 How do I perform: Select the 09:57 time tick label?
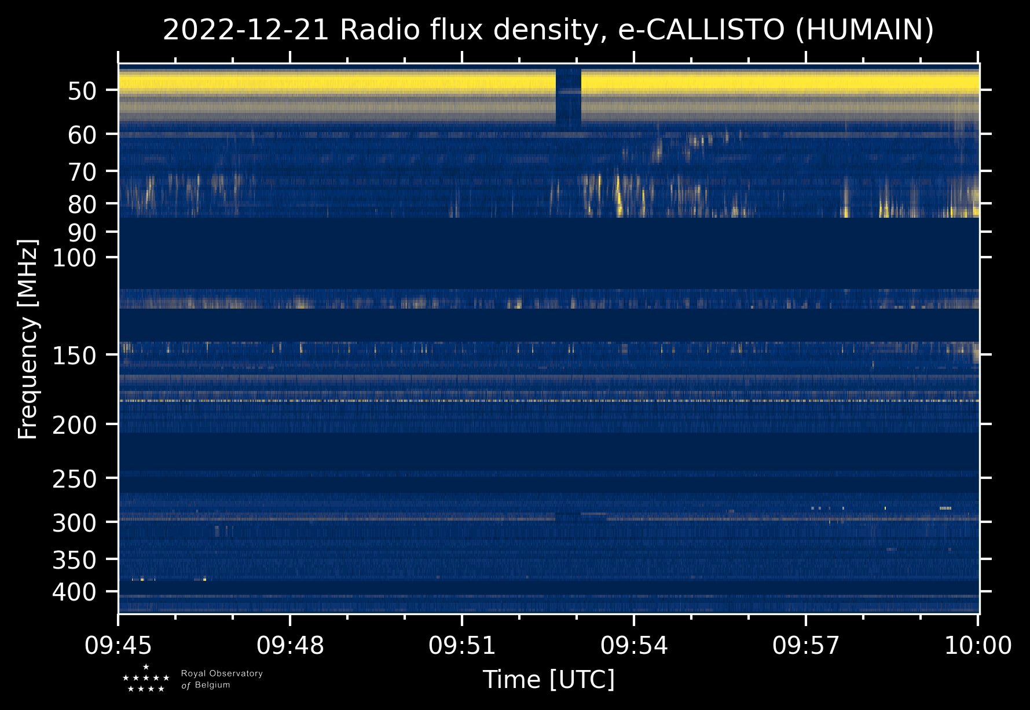click(x=806, y=645)
